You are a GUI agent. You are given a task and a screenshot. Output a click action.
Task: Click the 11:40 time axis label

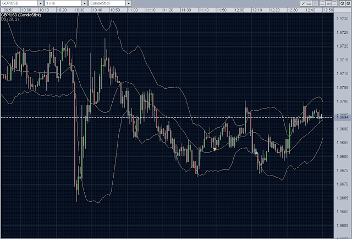point(204,10)
